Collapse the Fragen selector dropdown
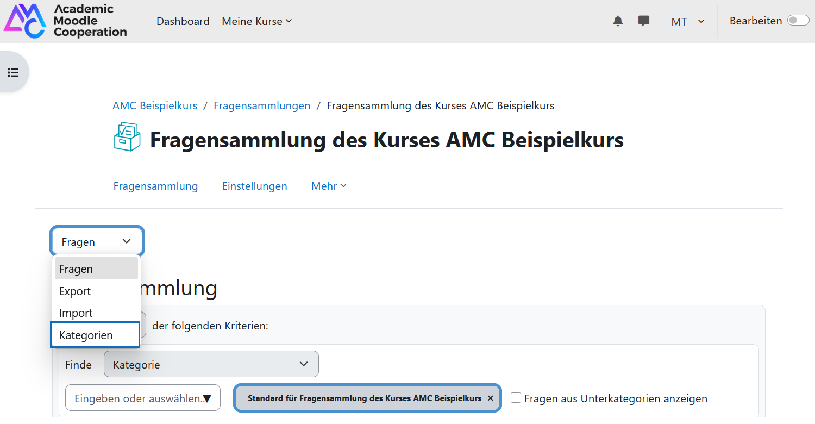This screenshot has height=424, width=815. (97, 241)
